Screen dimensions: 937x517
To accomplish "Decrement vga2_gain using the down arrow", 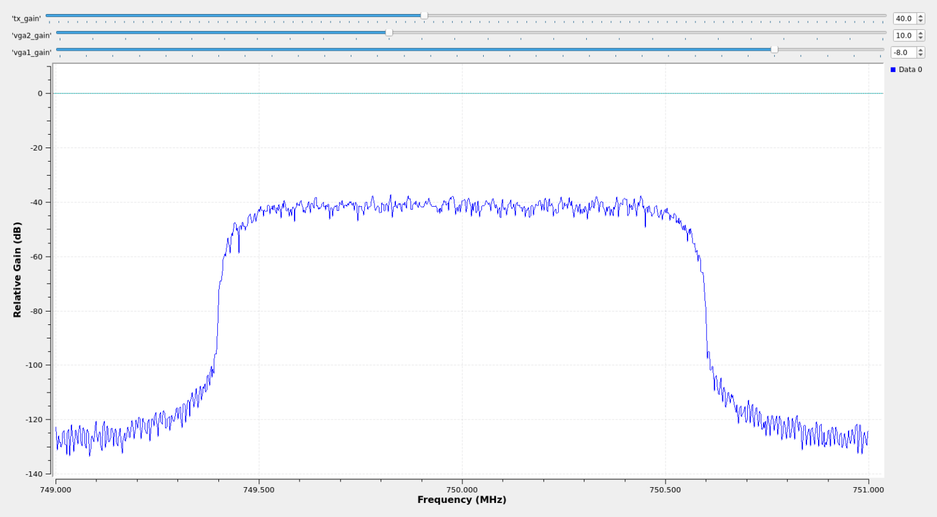I will [x=921, y=38].
